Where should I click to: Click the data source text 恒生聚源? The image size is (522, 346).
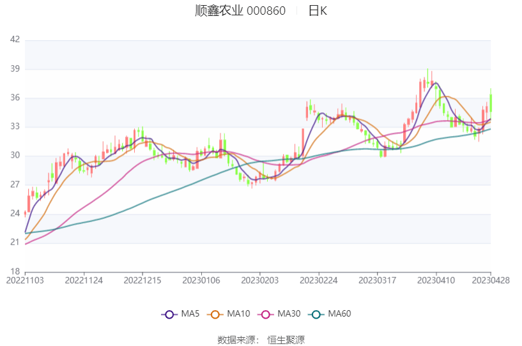coord(286,340)
